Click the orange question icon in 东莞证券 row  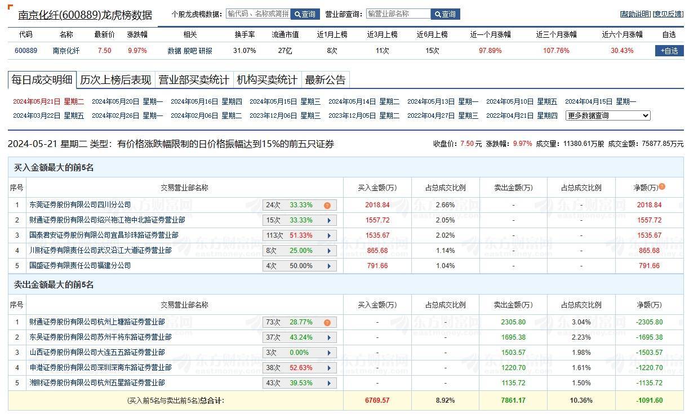tap(327, 206)
